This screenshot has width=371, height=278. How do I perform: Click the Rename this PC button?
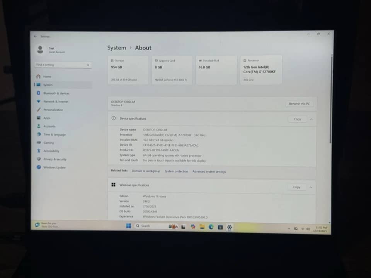click(299, 104)
